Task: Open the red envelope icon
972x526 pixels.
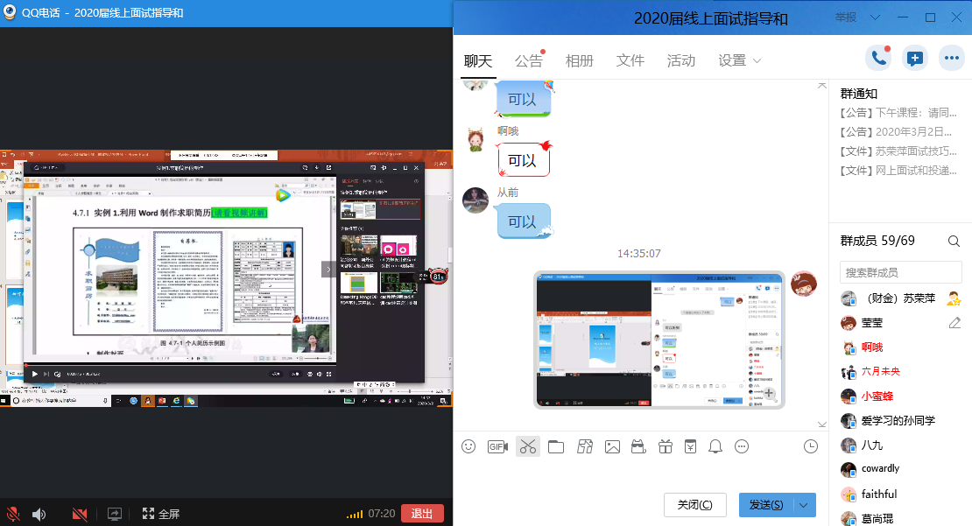Action: [690, 446]
